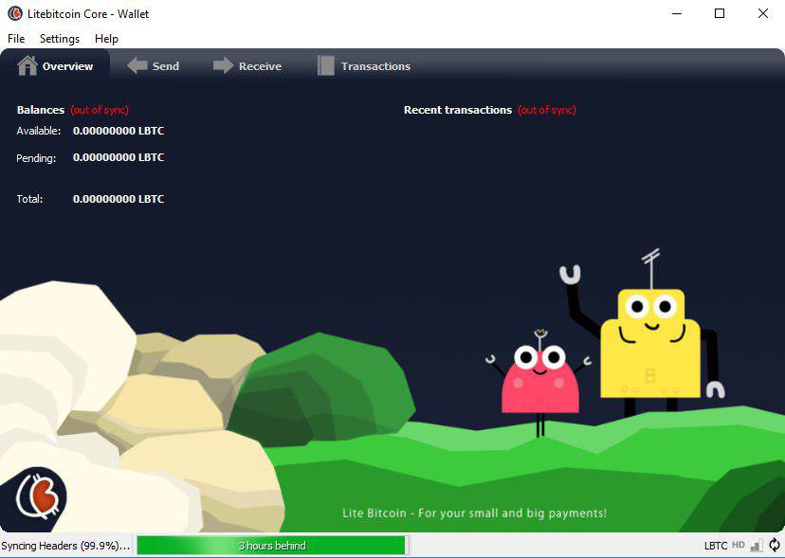Click the network connections signal icon
Viewport: 785px width, 558px height.
pos(757,545)
